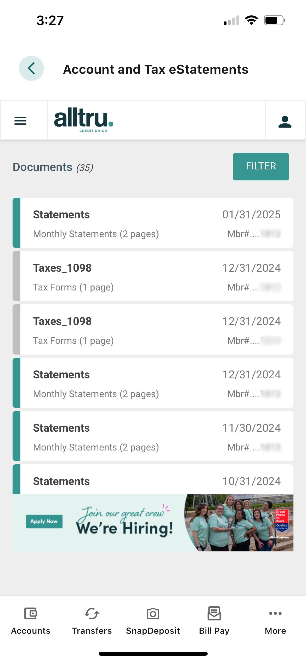The width and height of the screenshot is (306, 662).
Task: Tap the More dots icon
Action: click(275, 613)
